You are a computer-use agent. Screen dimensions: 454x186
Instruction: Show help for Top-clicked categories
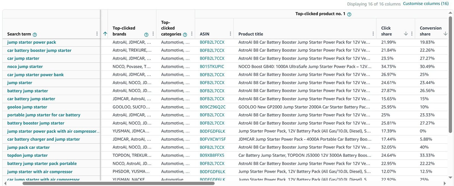[185, 35]
